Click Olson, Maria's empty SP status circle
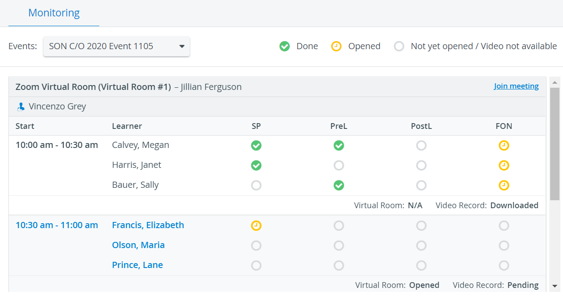The image size is (563, 299). pyautogui.click(x=256, y=245)
